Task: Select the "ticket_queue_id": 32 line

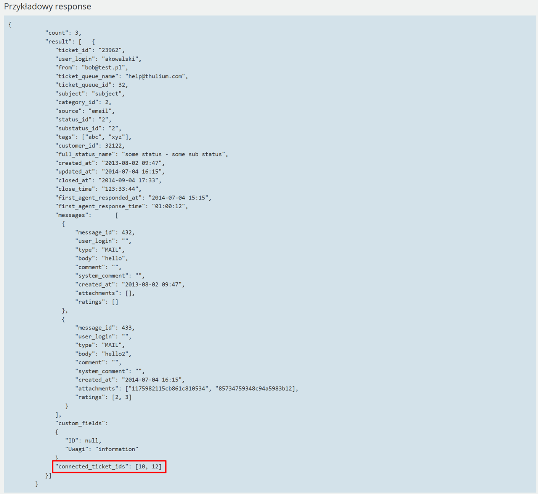Action: (92, 85)
